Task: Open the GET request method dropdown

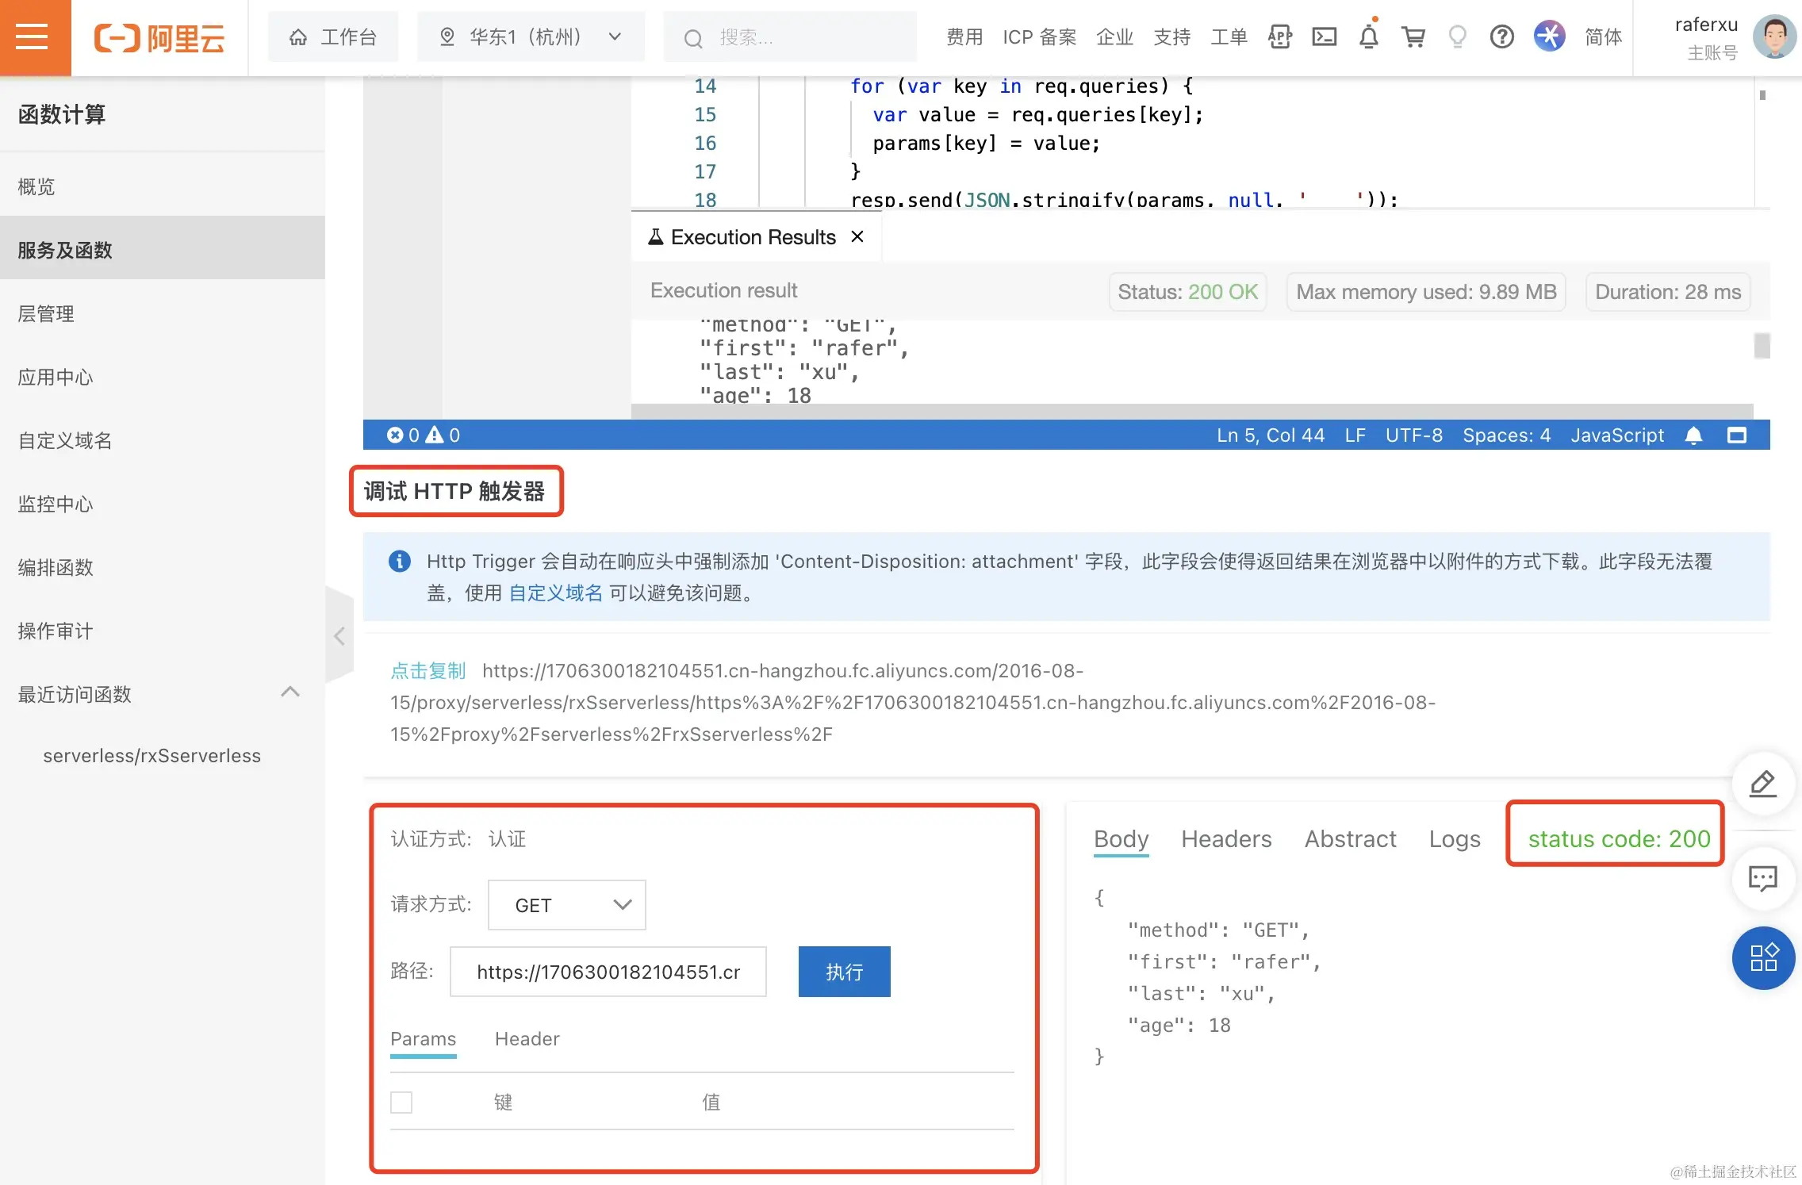Action: coord(566,905)
